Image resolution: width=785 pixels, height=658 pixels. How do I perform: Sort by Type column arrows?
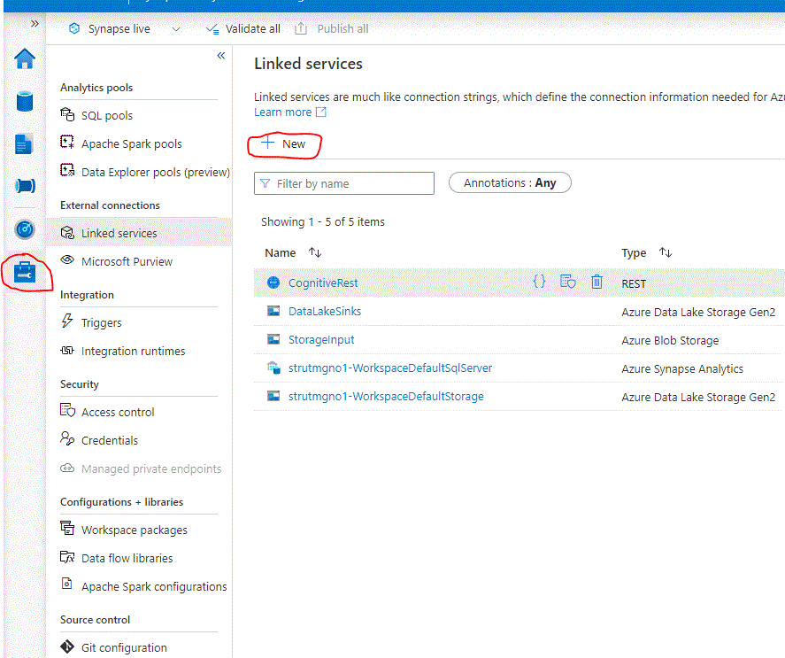pyautogui.click(x=666, y=252)
